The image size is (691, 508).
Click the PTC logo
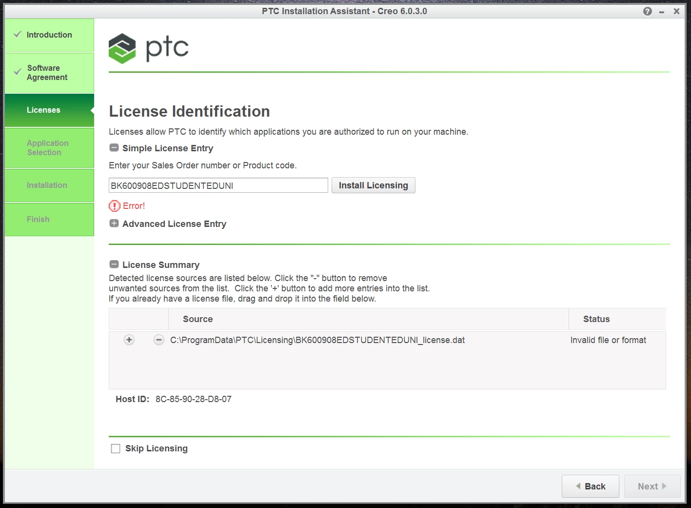(148, 48)
